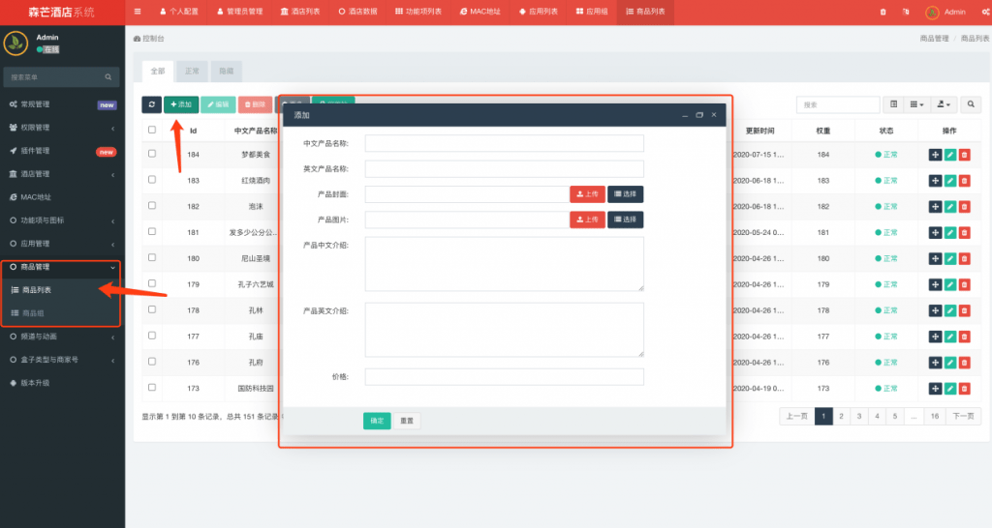Check the checkbox for row 184
This screenshot has width=992, height=528.
[x=152, y=154]
